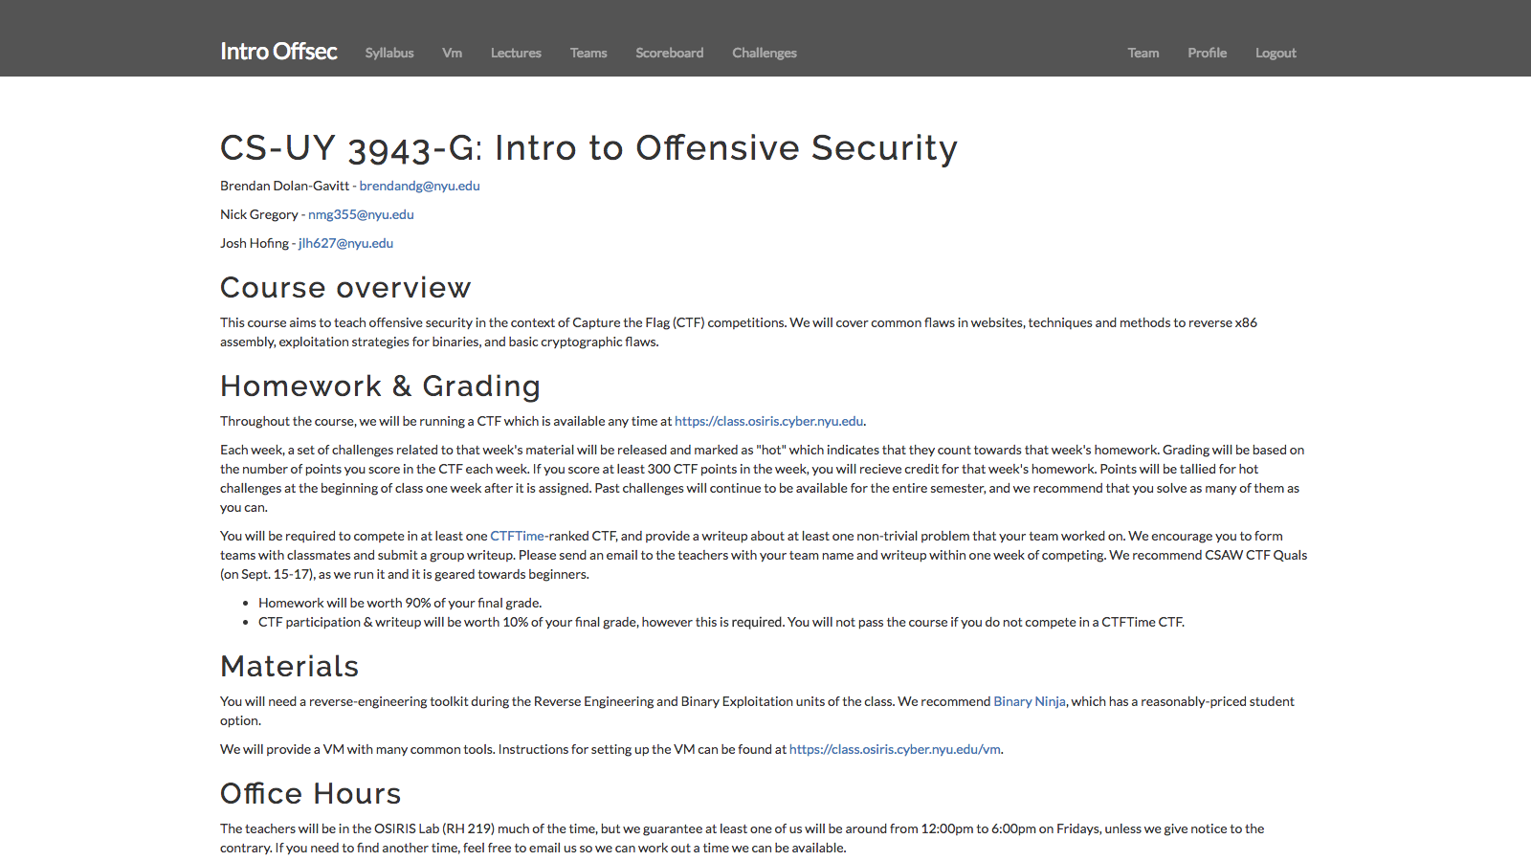This screenshot has height=861, width=1531.
Task: Click the Homework & Grading heading
Action: click(x=380, y=386)
